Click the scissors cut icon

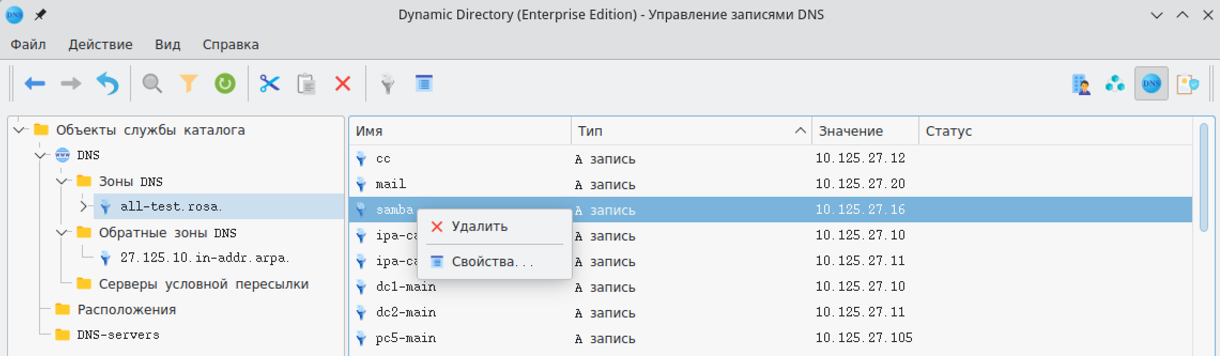[270, 84]
